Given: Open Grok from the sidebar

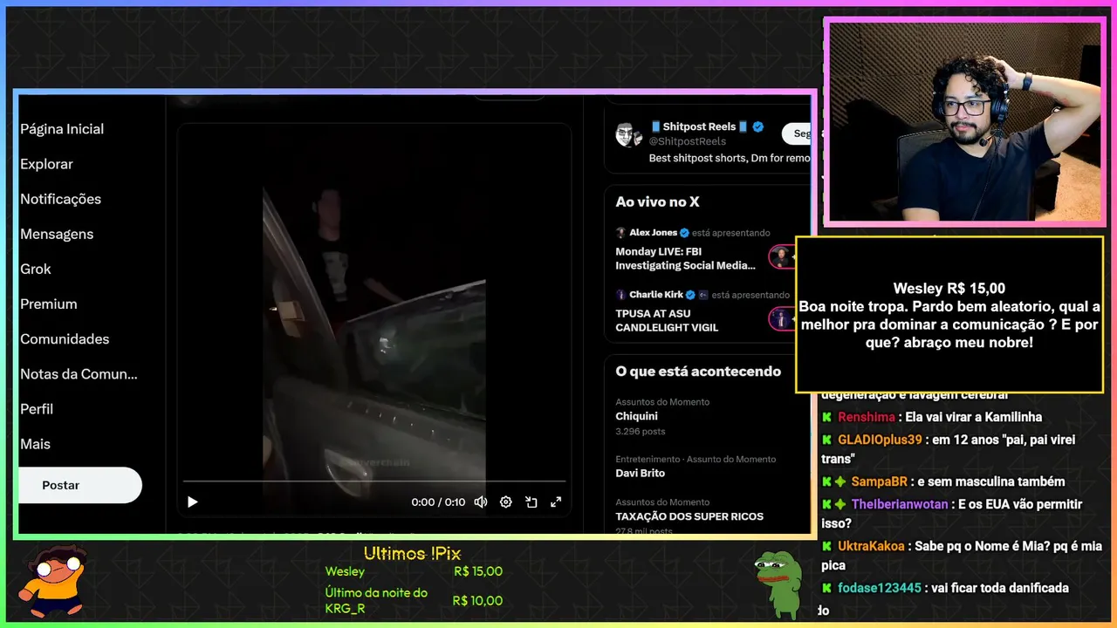Looking at the screenshot, I should coord(36,269).
